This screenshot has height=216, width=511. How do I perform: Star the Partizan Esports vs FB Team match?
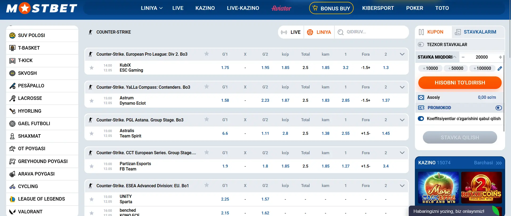click(92, 166)
